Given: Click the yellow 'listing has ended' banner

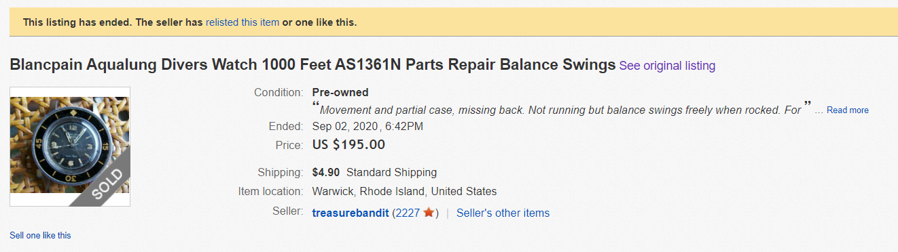Looking at the screenshot, I should 453,22.
